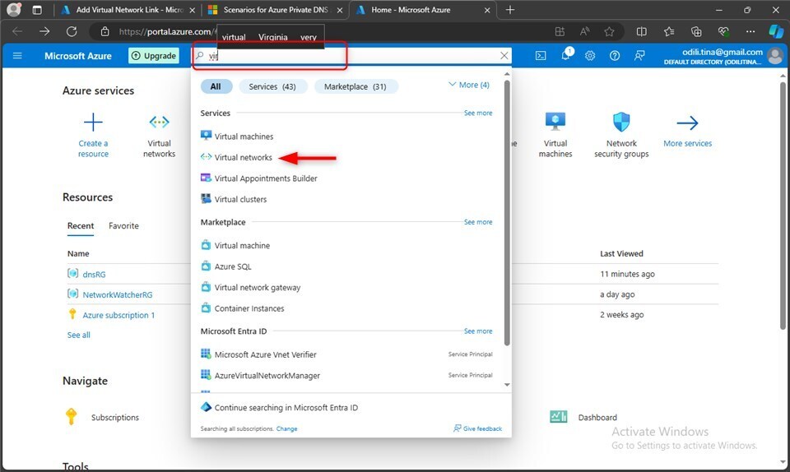Open the user account avatar
The image size is (790, 472).
click(775, 55)
